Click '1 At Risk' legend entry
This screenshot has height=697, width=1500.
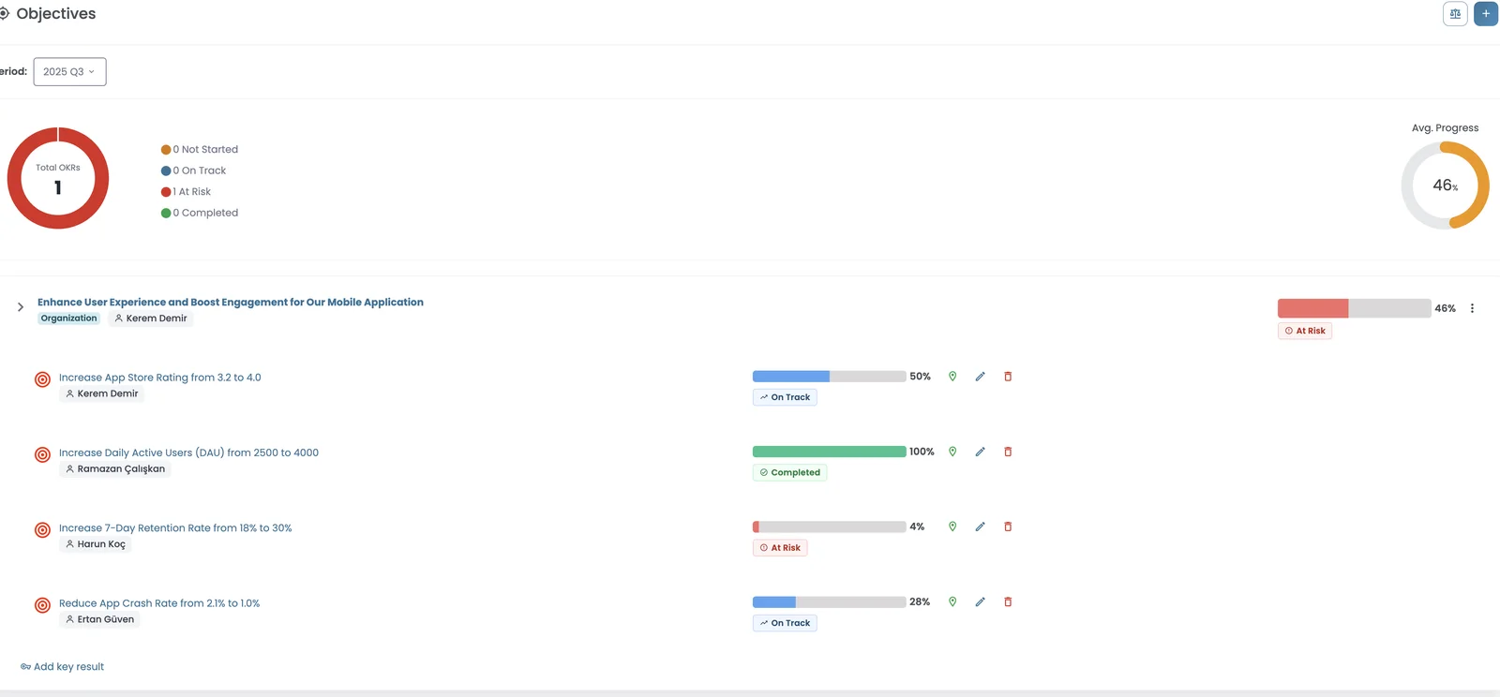(x=186, y=192)
